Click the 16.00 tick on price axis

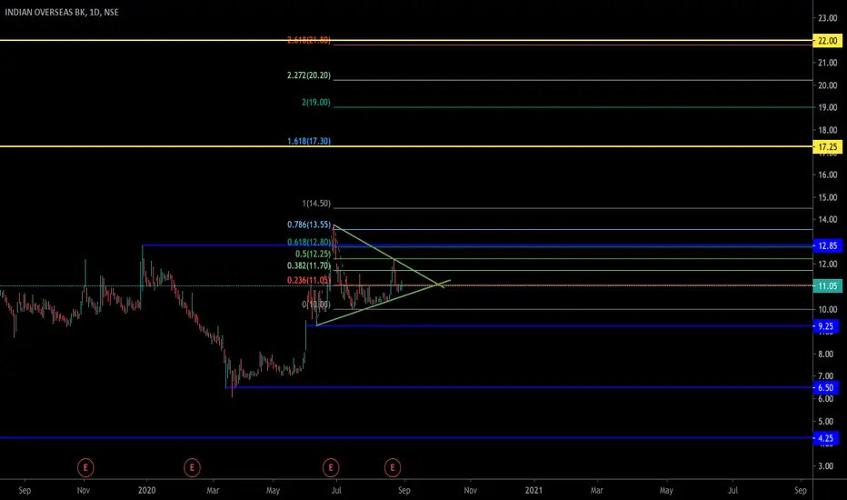(x=827, y=175)
